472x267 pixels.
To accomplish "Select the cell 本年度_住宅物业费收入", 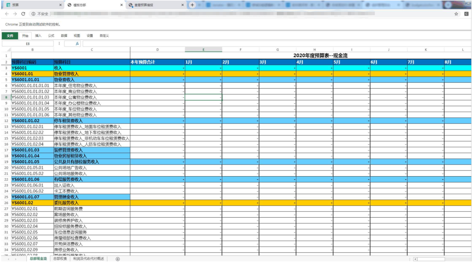I will (x=92, y=85).
